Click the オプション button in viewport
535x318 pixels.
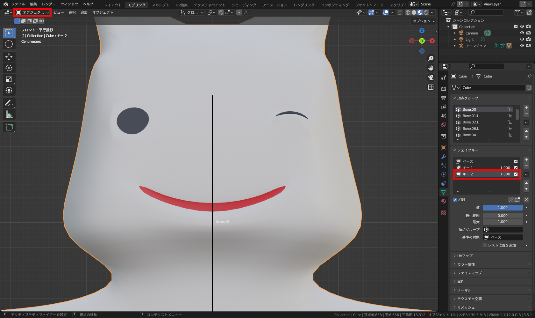click(424, 21)
